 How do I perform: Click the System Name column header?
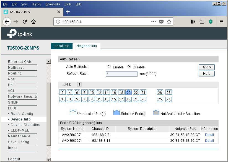pyautogui.click(x=72, y=129)
